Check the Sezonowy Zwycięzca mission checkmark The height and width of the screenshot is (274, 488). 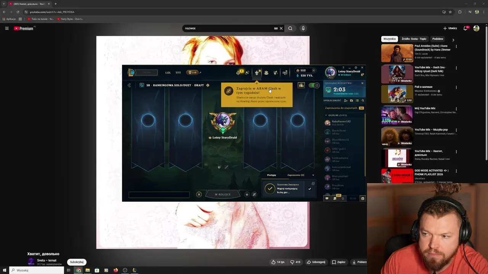click(310, 189)
